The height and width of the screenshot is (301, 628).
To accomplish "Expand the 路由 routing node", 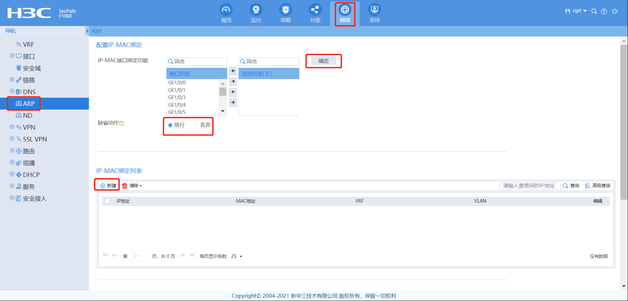I will (x=12, y=150).
